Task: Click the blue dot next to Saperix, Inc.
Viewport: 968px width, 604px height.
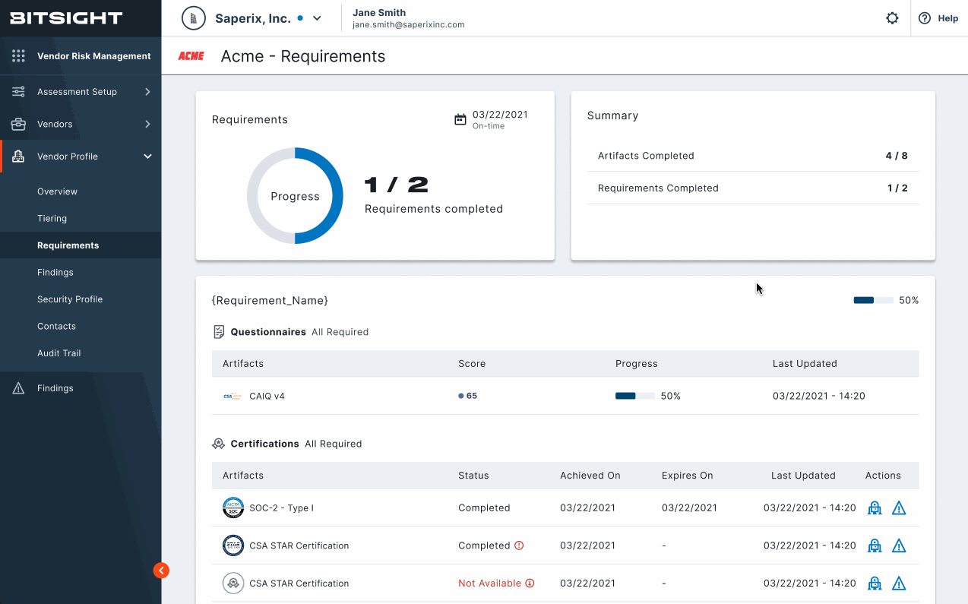Action: click(x=300, y=18)
